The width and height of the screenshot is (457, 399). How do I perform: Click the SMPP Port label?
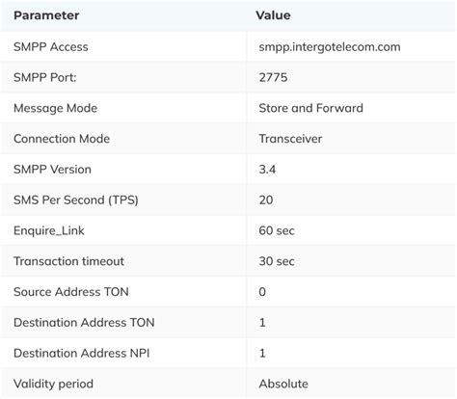[x=45, y=77]
